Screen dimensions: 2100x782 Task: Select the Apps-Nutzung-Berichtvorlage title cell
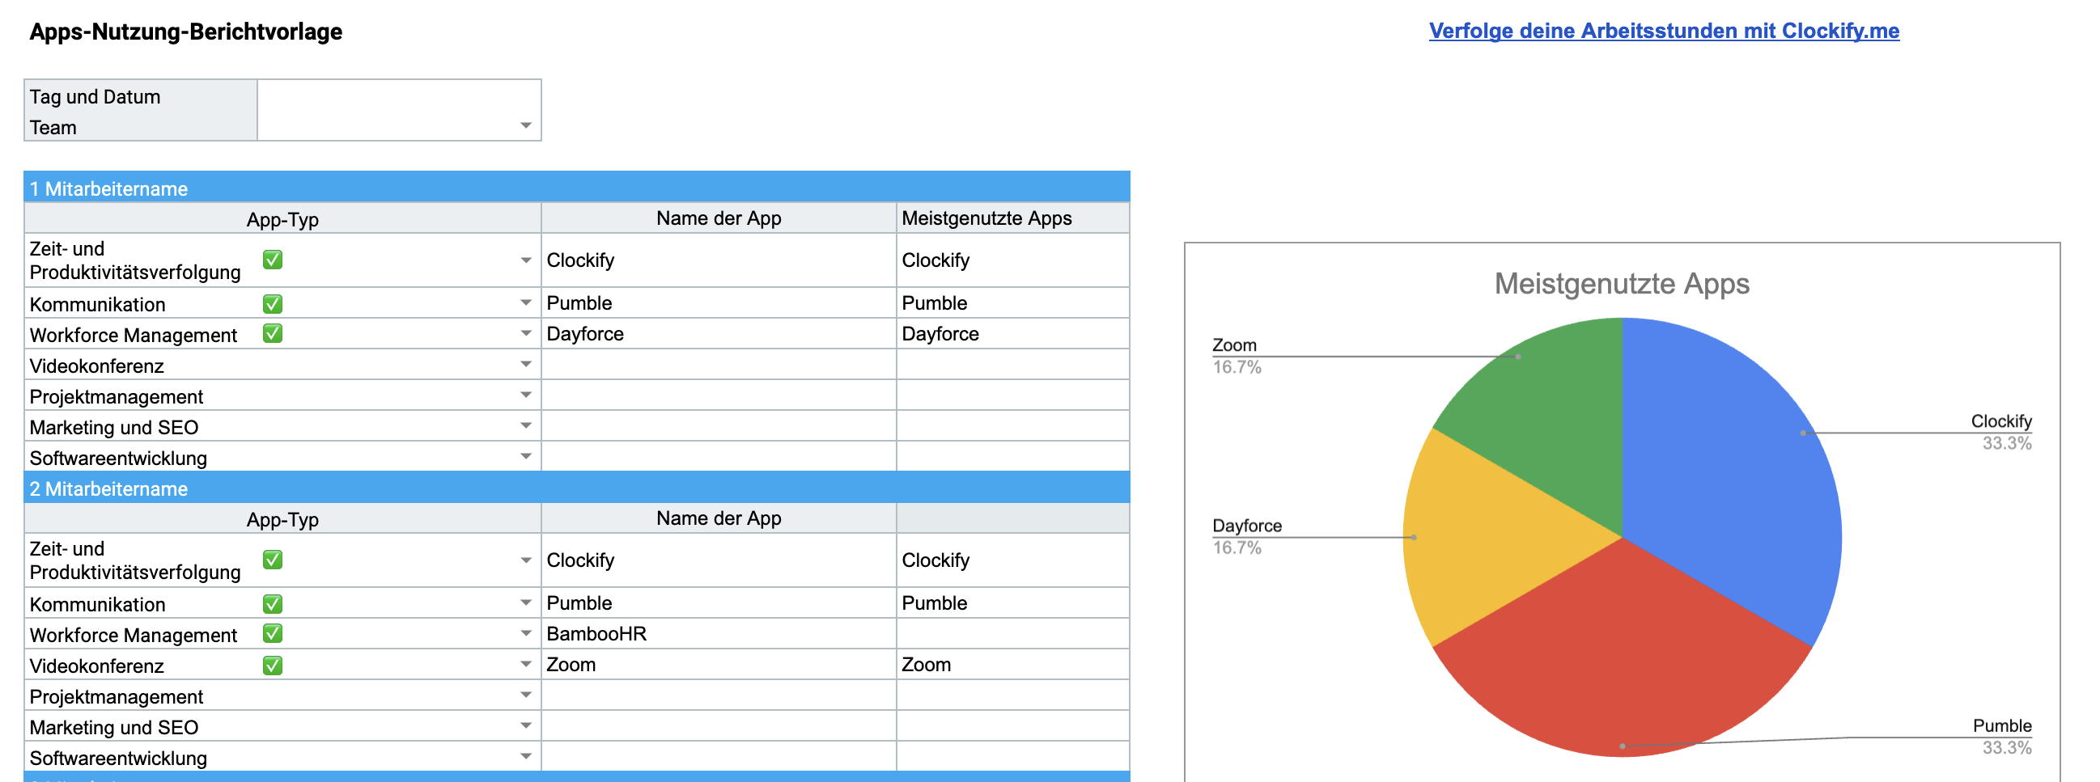tap(186, 32)
